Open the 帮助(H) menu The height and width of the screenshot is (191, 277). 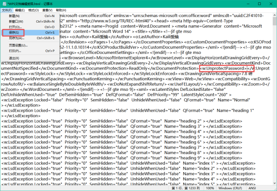point(61,10)
